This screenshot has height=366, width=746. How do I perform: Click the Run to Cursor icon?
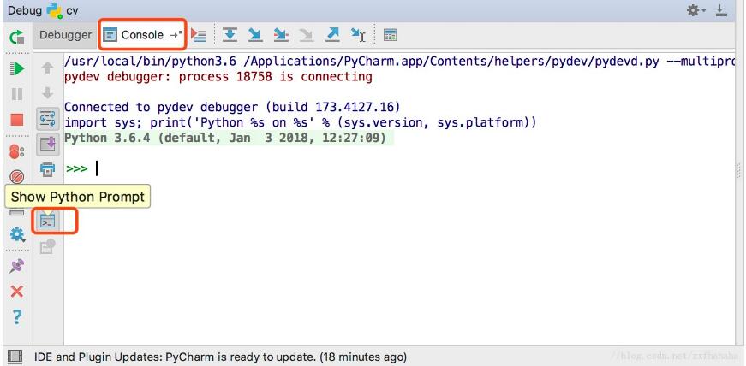[x=358, y=35]
